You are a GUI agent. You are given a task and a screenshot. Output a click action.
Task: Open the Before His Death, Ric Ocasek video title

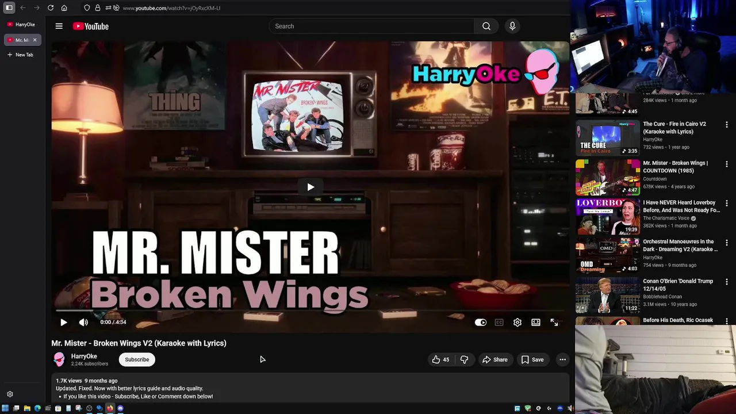coord(678,320)
